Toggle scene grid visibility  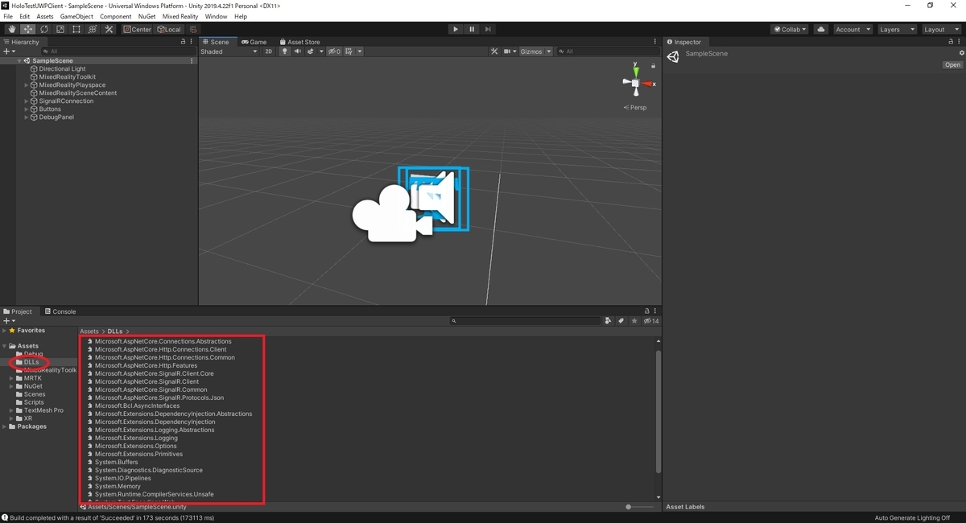tap(348, 51)
